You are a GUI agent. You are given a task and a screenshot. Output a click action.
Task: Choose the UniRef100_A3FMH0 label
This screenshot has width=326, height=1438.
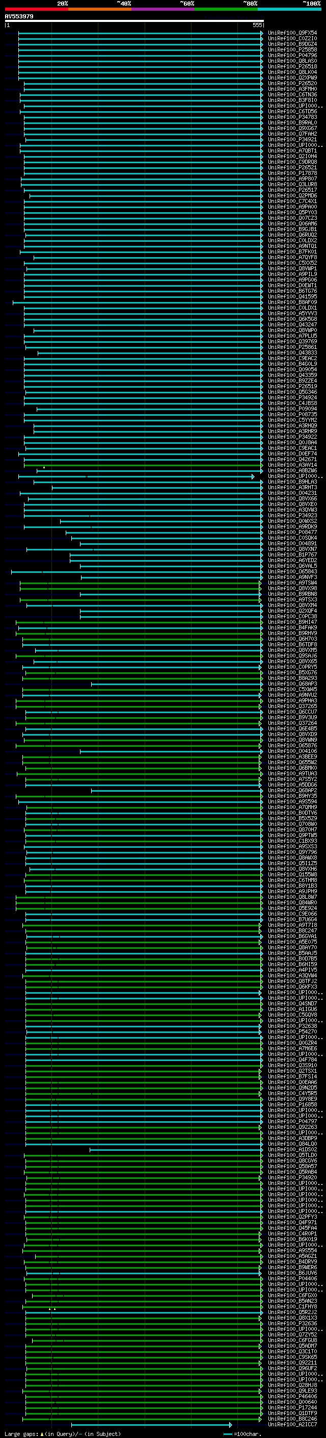(292, 89)
